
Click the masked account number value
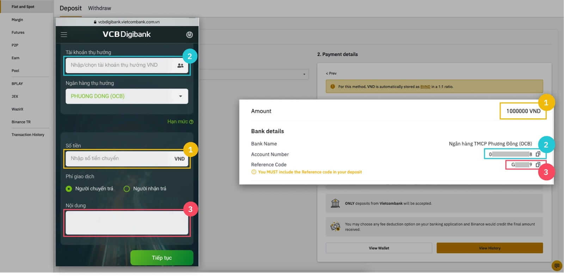pyautogui.click(x=510, y=154)
